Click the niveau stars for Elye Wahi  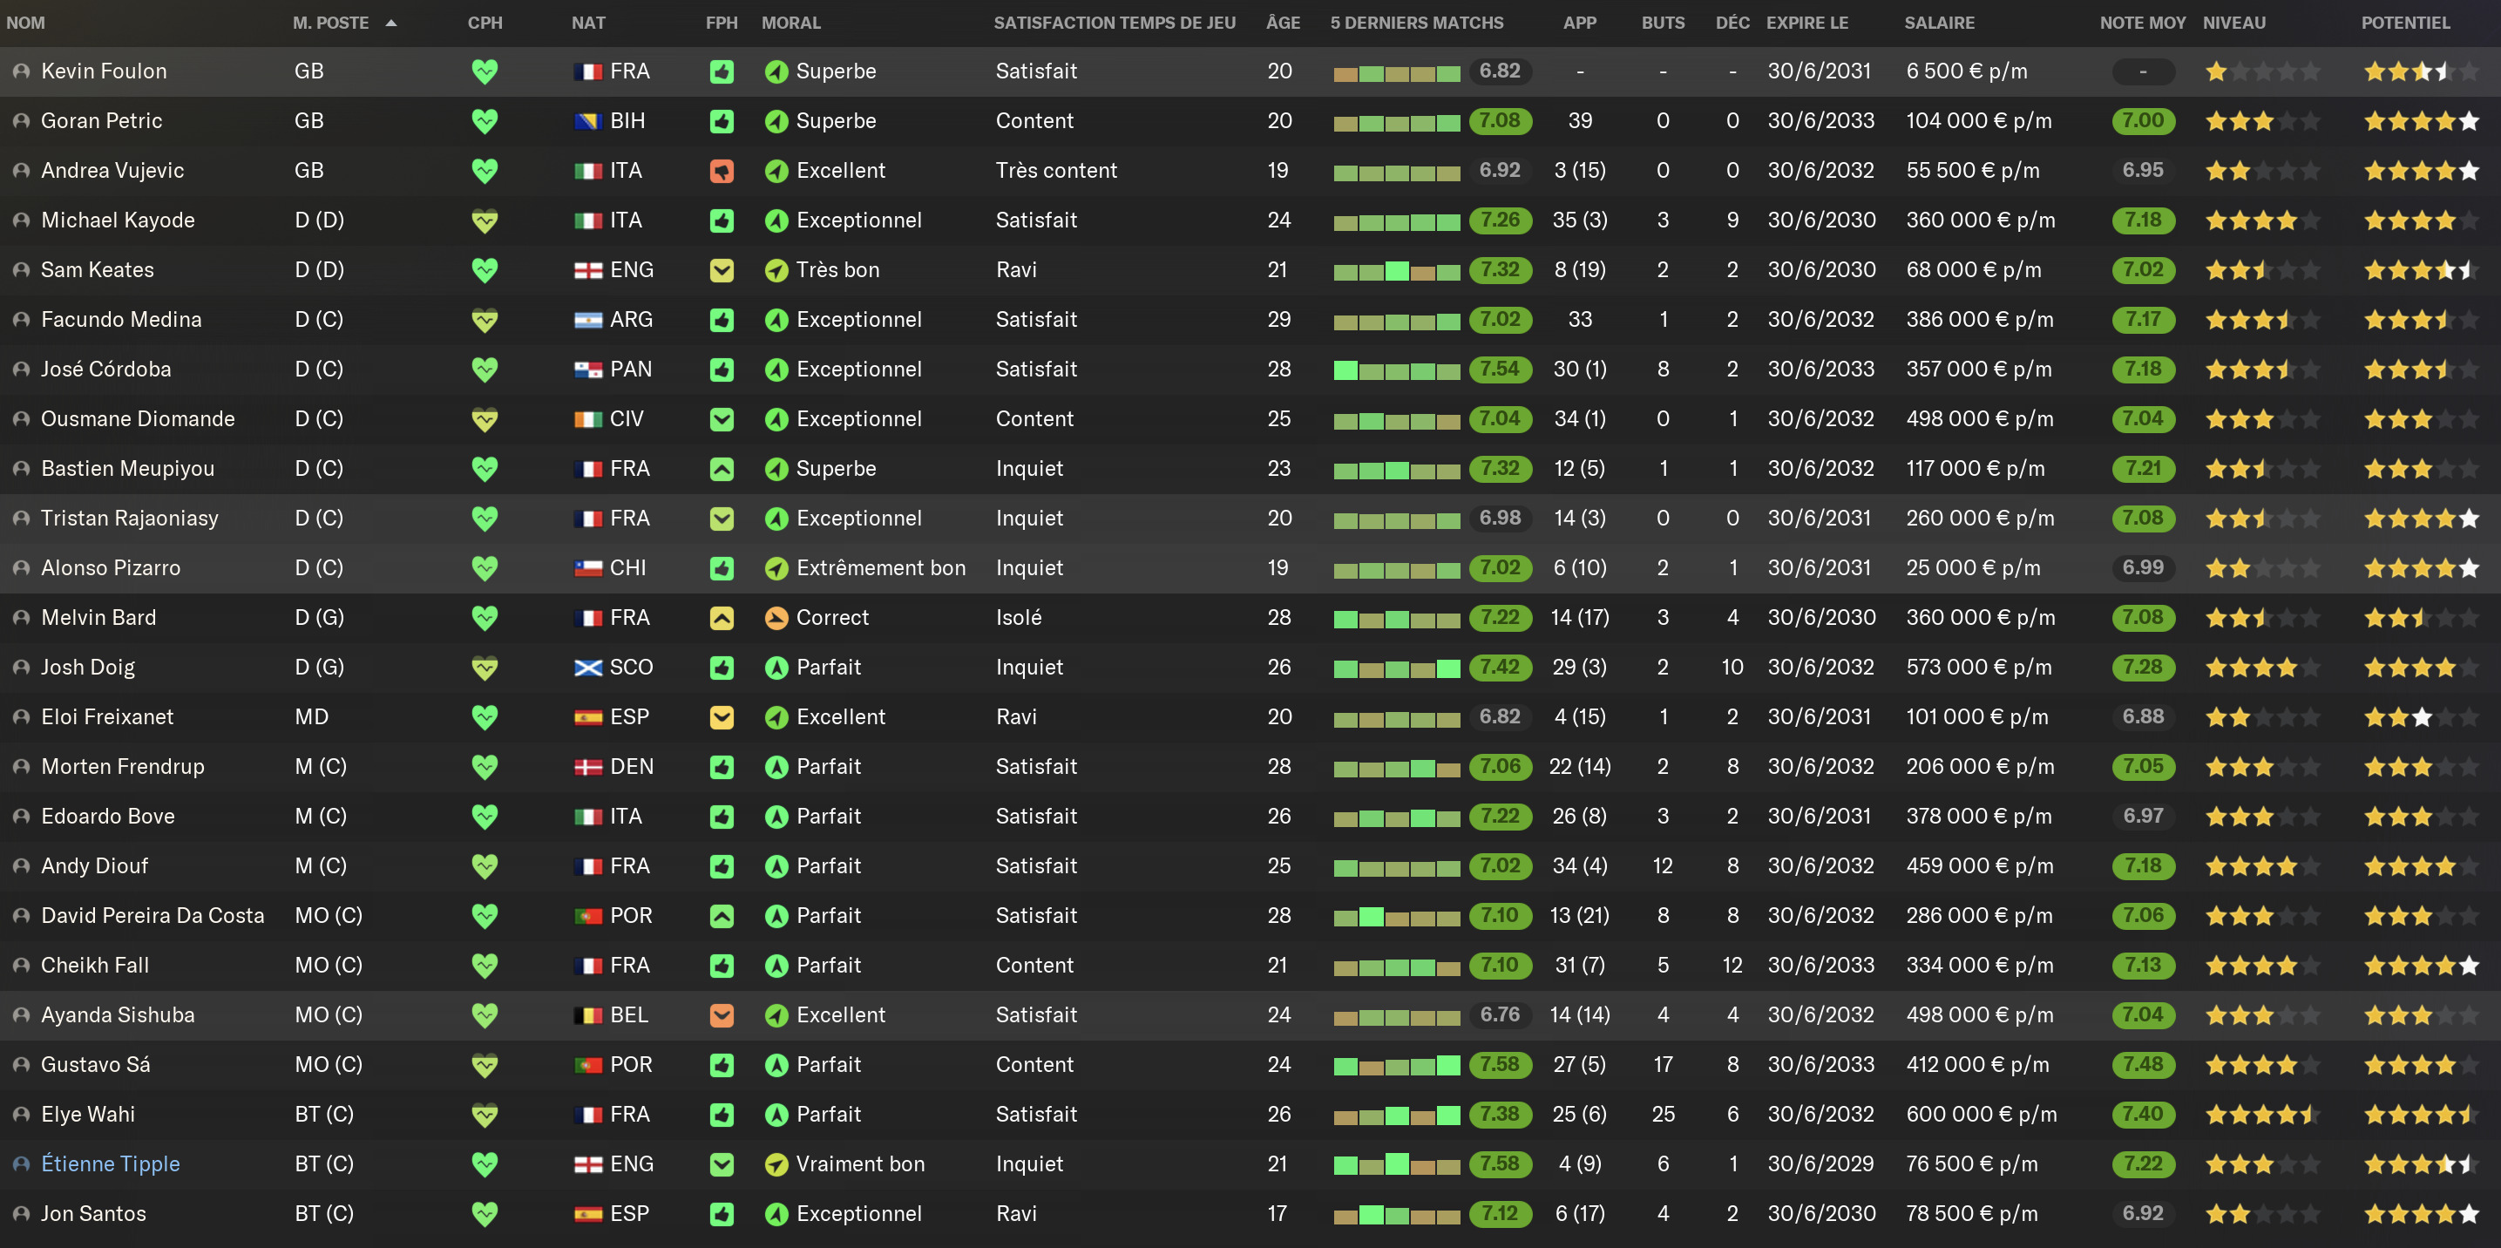pyautogui.click(x=2262, y=1115)
